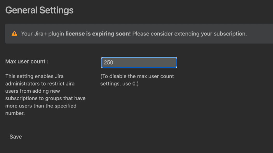Screen dimensions: 273x153
Task: Click the 'Max user count :' label
Action: click(26, 61)
